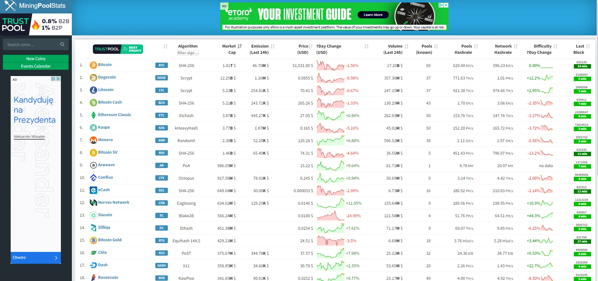Click the Dogecoin logo icon

pyautogui.click(x=93, y=78)
